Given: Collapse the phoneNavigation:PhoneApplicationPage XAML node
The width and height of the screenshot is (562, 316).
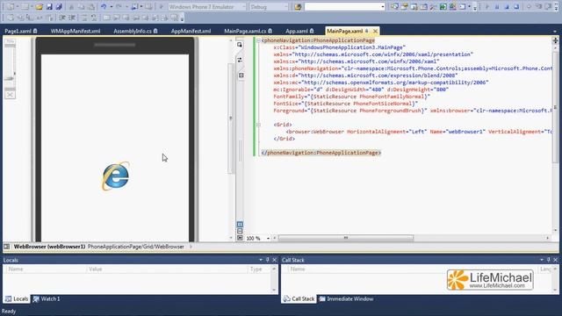Looking at the screenshot, I should (x=258, y=40).
